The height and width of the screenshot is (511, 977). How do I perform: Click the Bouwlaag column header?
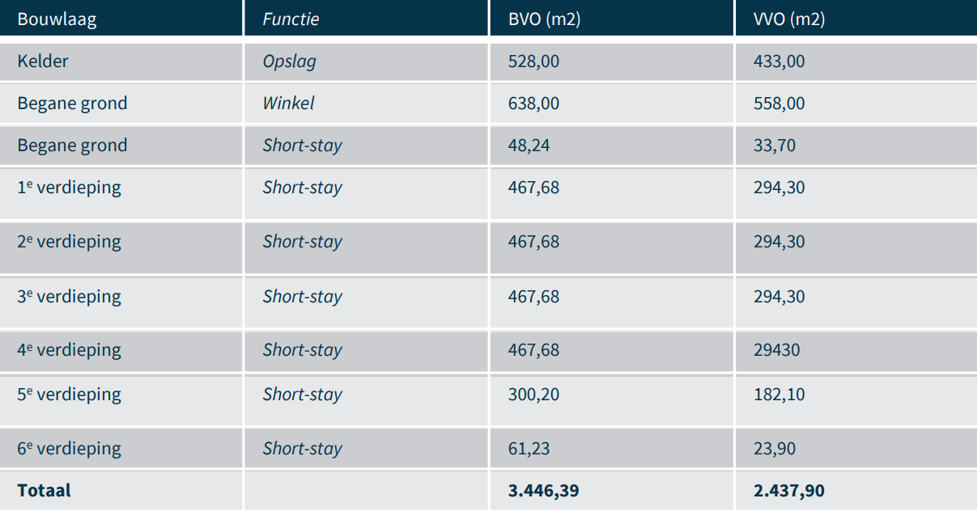click(57, 19)
